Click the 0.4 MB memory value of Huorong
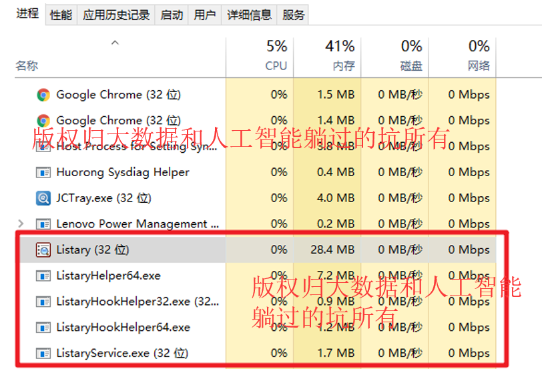 (x=336, y=172)
